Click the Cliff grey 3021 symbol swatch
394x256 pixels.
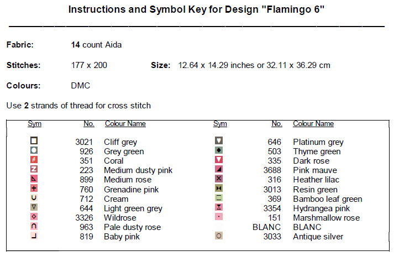pos(34,141)
